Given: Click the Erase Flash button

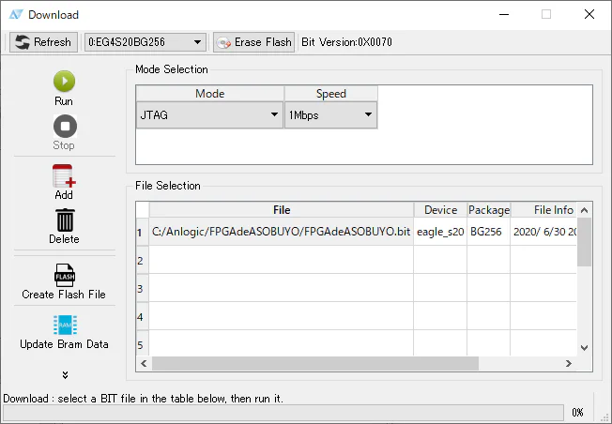Looking at the screenshot, I should click(253, 42).
